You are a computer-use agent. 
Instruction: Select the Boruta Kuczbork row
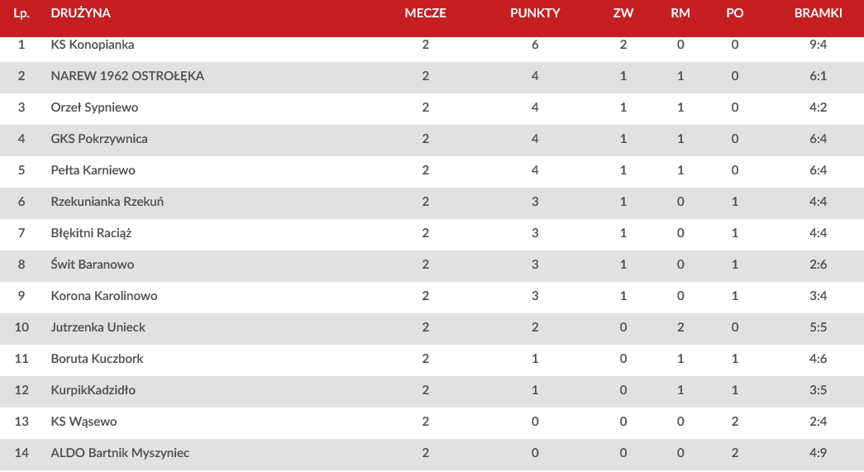97,359
